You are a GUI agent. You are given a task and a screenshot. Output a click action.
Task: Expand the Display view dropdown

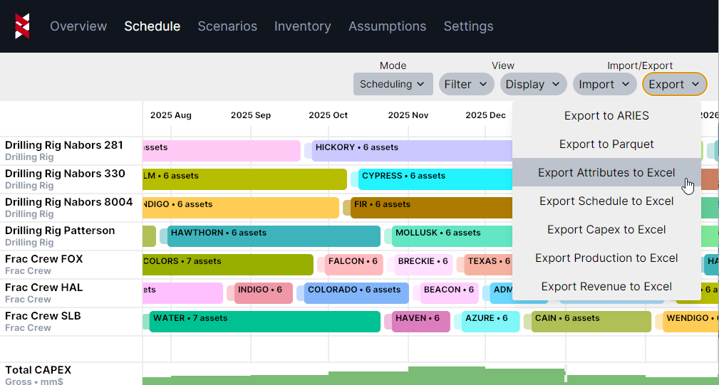533,84
